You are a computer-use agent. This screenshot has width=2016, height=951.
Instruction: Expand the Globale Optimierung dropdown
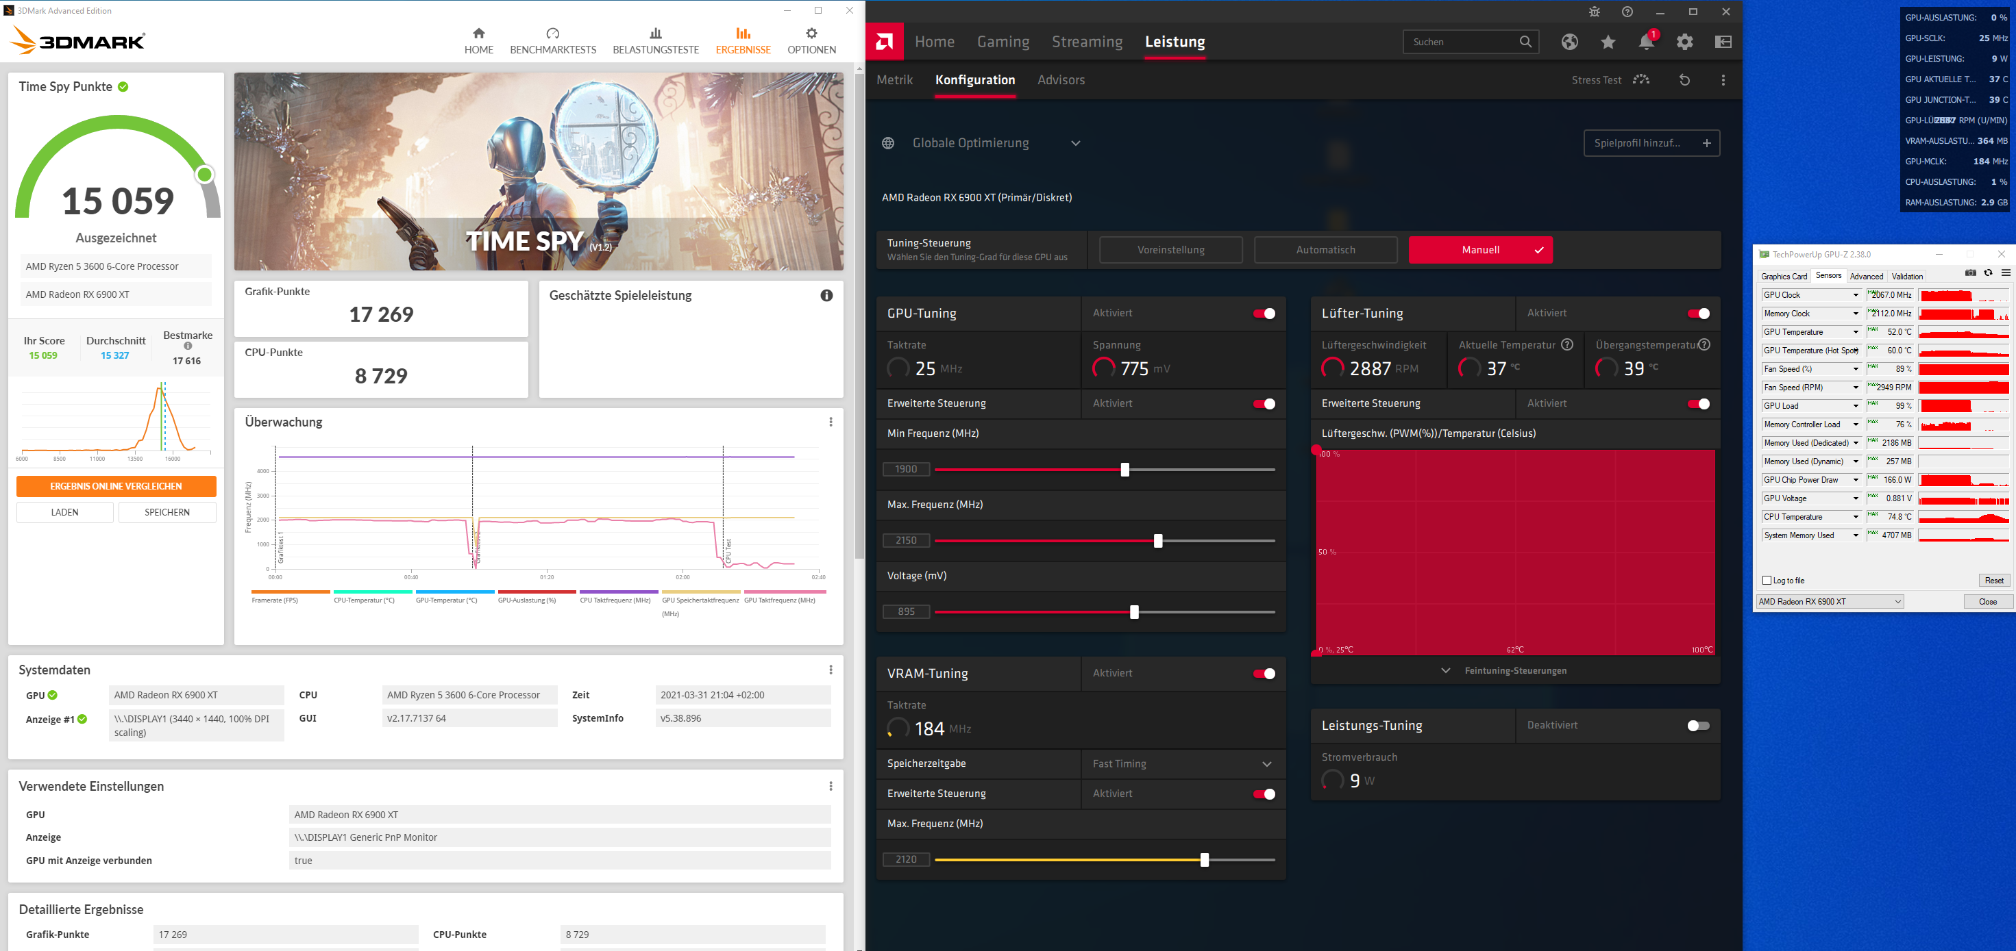(1075, 143)
